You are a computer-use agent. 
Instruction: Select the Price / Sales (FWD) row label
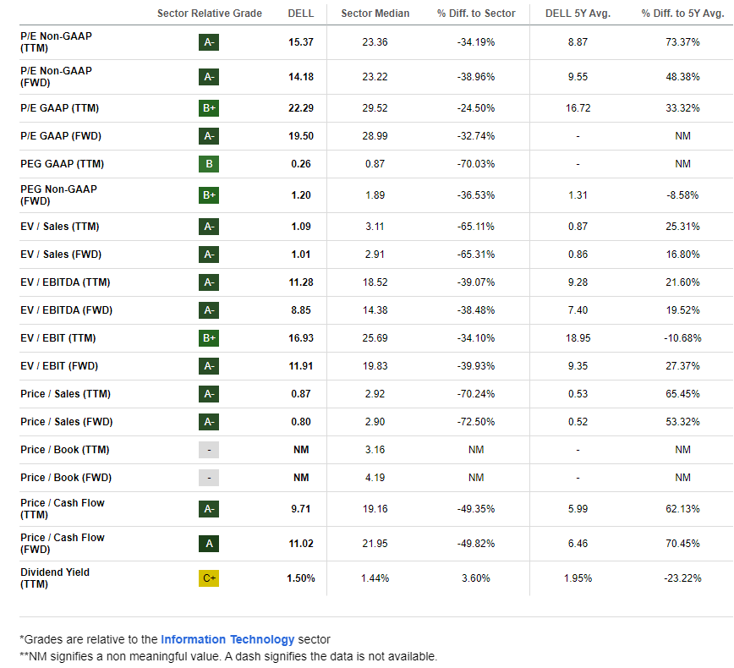[67, 422]
